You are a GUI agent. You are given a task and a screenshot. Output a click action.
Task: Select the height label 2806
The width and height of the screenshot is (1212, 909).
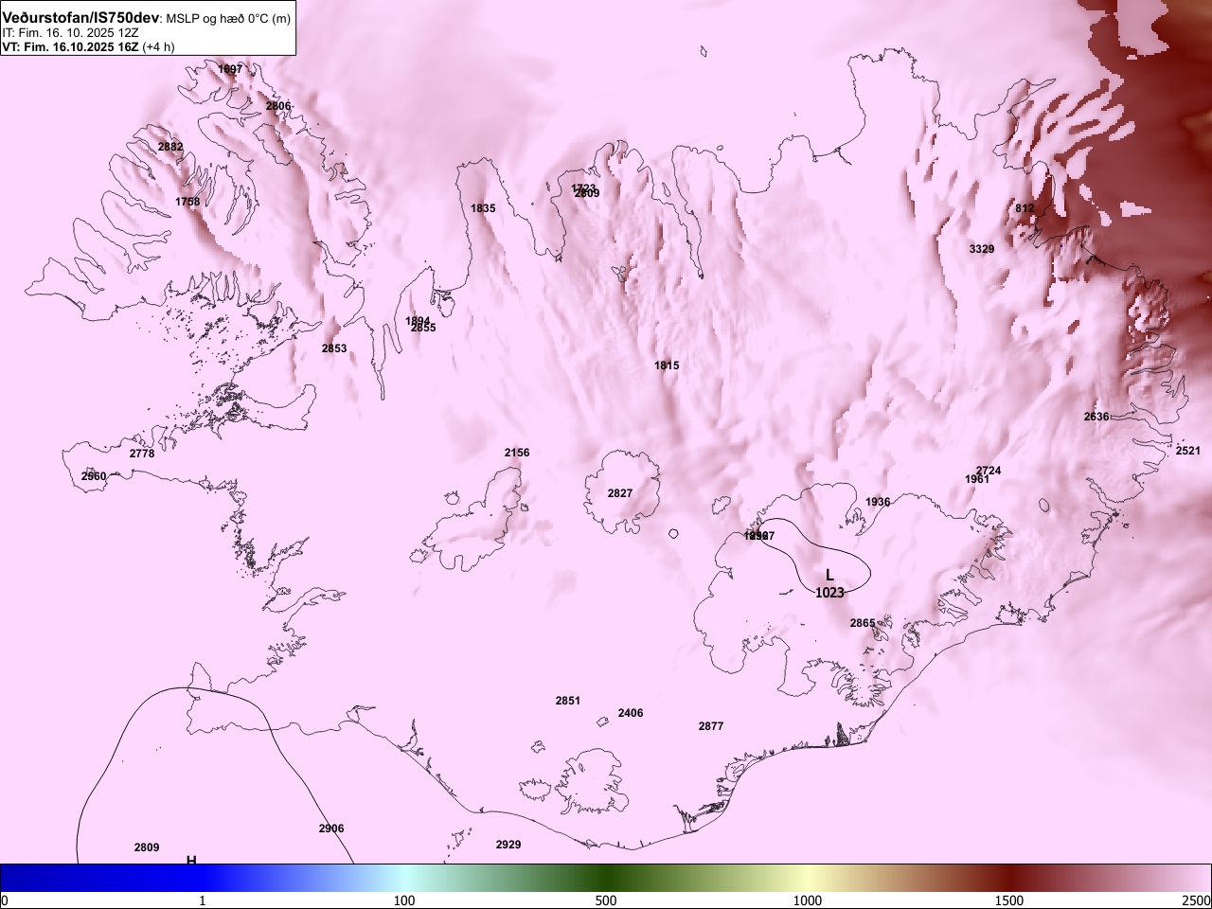click(x=278, y=106)
